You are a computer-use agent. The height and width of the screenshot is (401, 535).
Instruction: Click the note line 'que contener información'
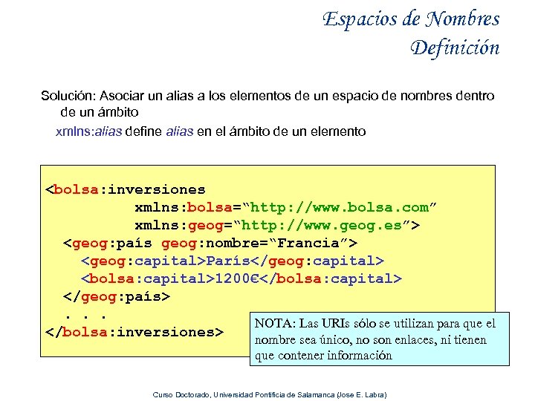point(323,355)
